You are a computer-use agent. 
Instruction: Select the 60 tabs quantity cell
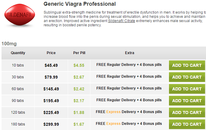18,89
